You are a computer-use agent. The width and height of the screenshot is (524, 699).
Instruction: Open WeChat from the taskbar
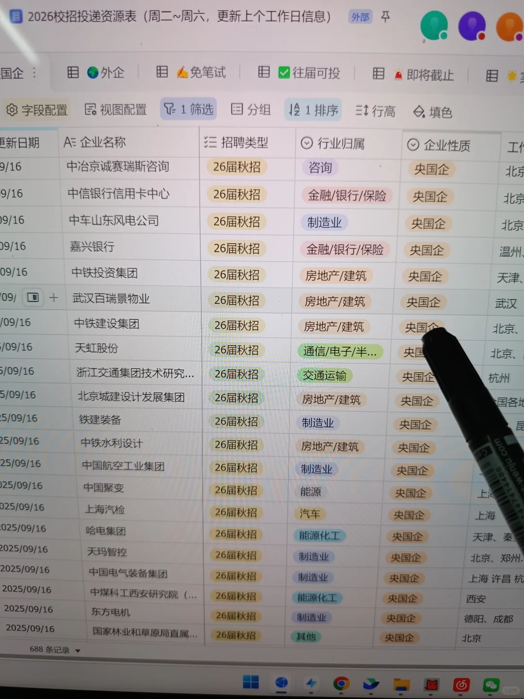click(x=491, y=685)
